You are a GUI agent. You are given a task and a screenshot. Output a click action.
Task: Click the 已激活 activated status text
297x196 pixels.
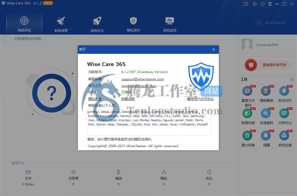click(x=126, y=92)
